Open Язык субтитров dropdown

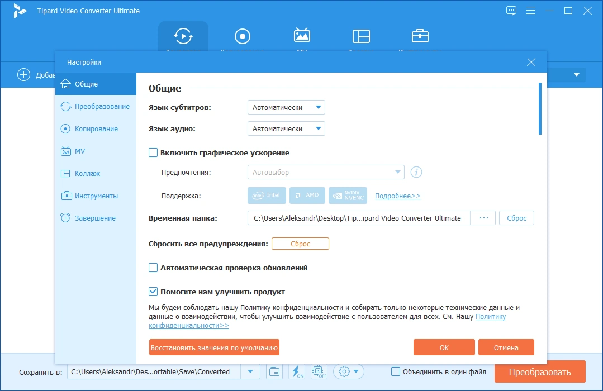click(x=286, y=107)
